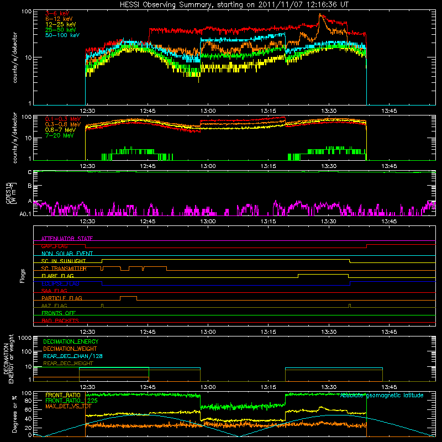Select the blue ECLIPSE_FLAG label

(x=60, y=283)
